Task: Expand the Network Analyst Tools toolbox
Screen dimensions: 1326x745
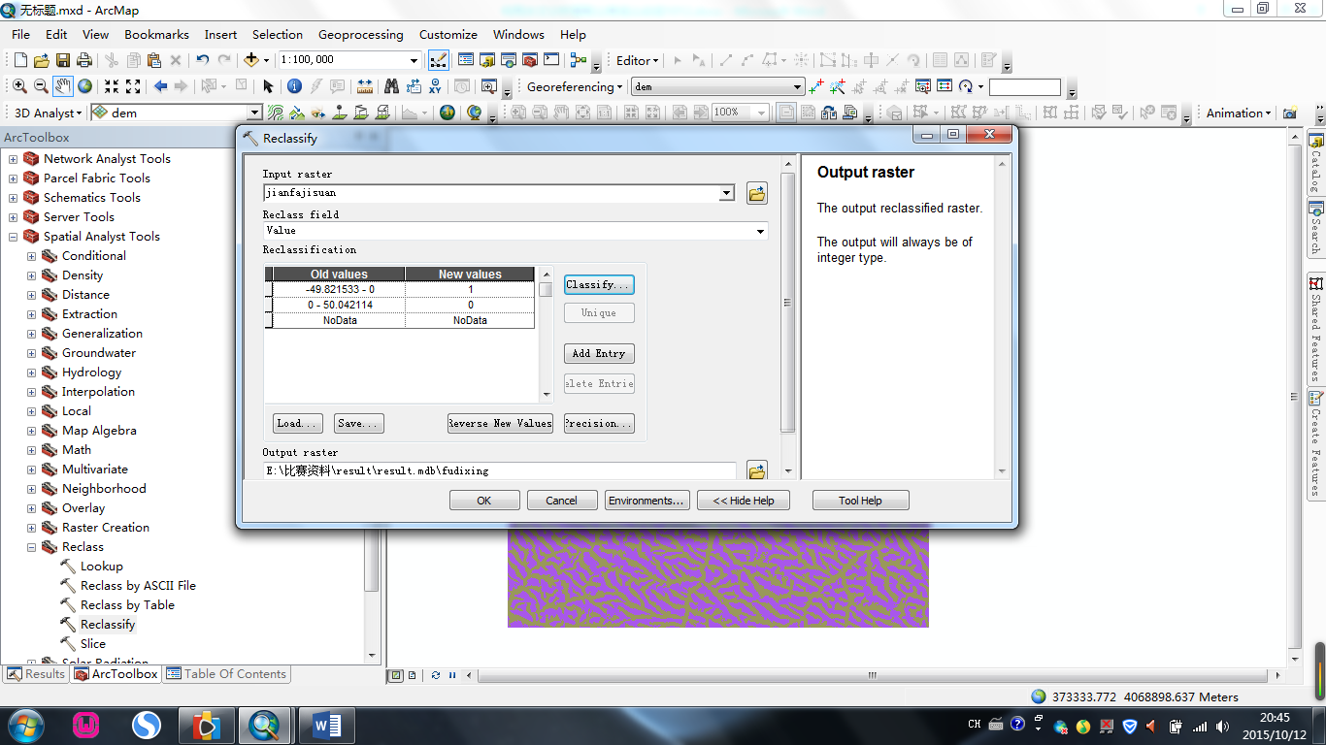Action: click(13, 159)
